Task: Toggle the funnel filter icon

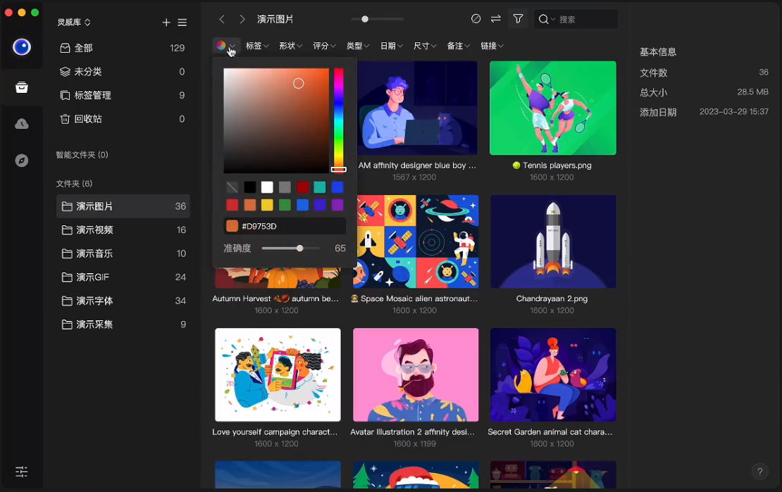Action: pyautogui.click(x=519, y=19)
